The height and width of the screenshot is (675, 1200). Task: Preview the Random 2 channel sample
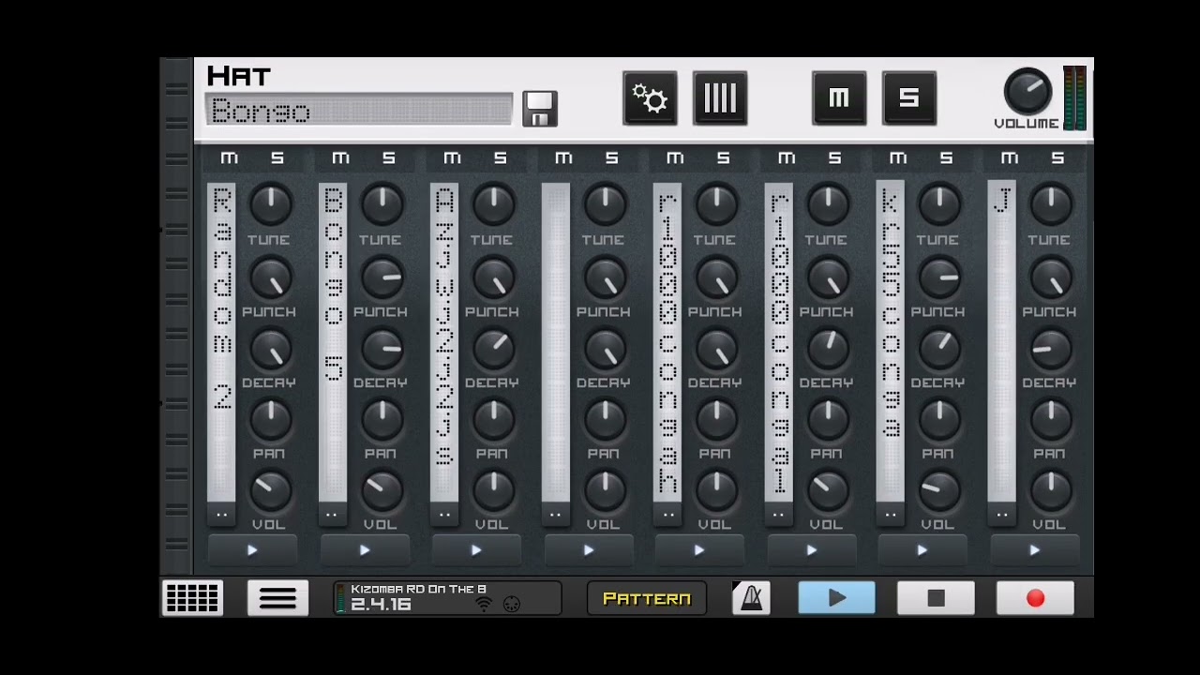point(252,550)
